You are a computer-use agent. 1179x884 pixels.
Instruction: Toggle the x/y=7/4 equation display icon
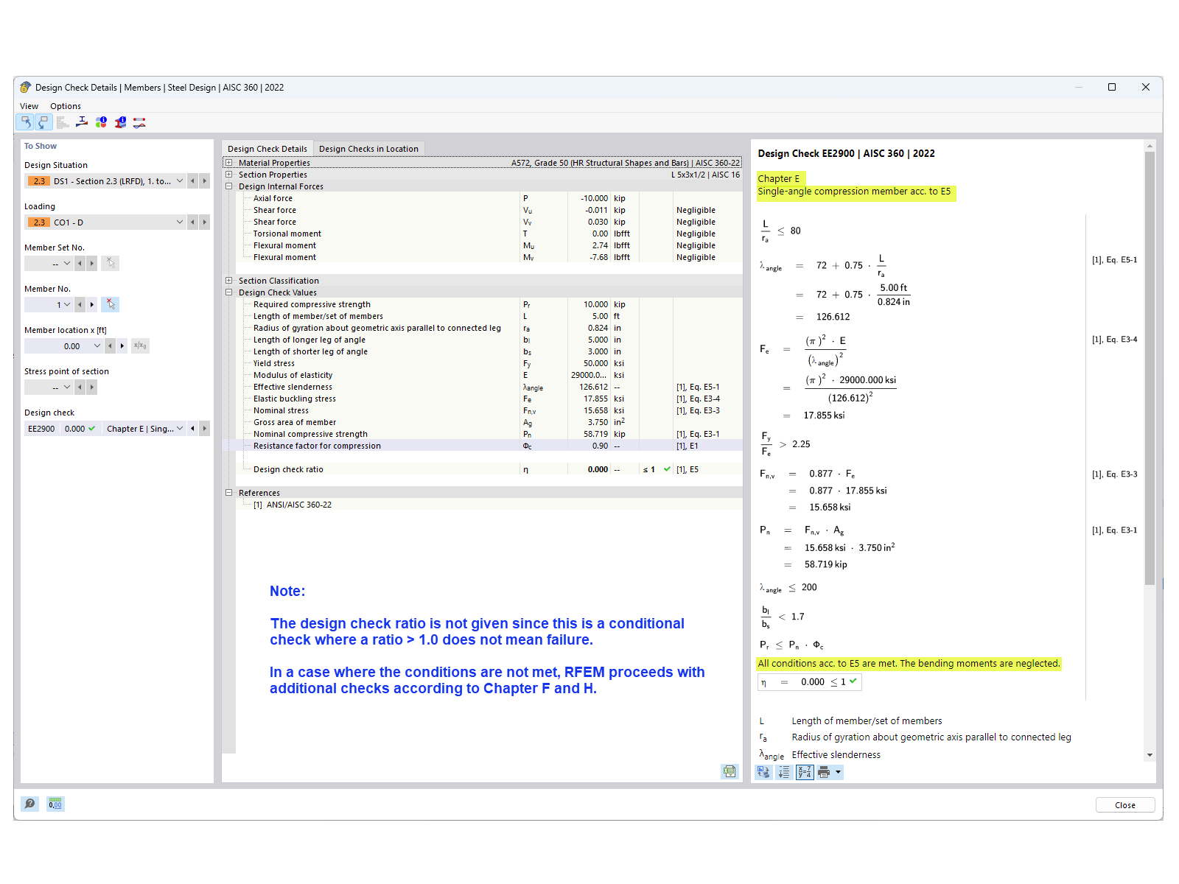(x=805, y=772)
